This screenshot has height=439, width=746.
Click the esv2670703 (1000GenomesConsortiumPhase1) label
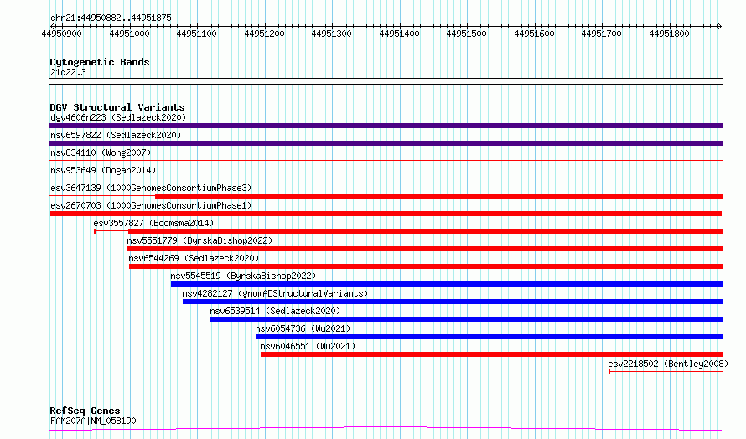pos(151,205)
